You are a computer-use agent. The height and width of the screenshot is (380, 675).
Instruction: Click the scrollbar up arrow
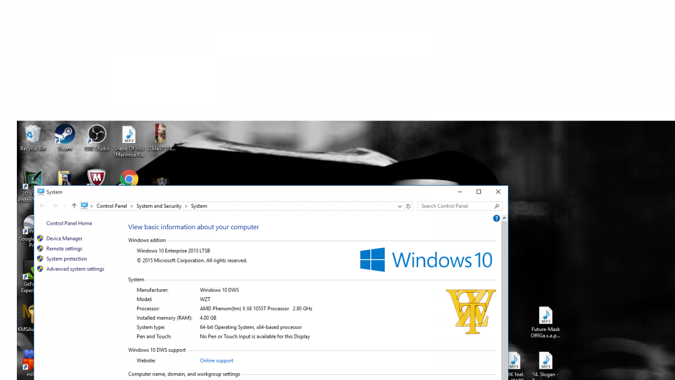click(504, 218)
